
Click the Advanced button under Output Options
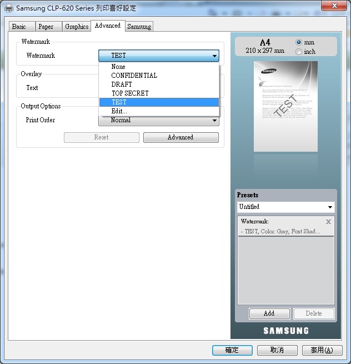pos(180,137)
